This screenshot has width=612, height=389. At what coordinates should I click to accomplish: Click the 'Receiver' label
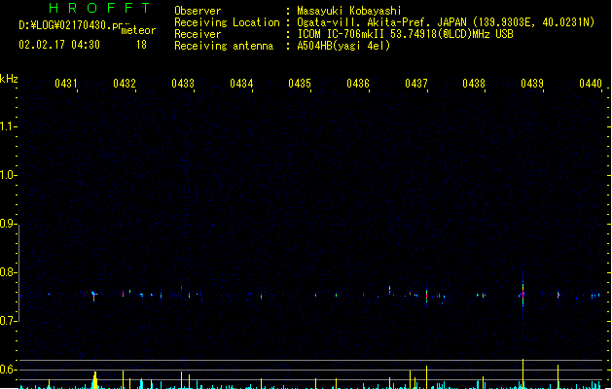click(198, 34)
